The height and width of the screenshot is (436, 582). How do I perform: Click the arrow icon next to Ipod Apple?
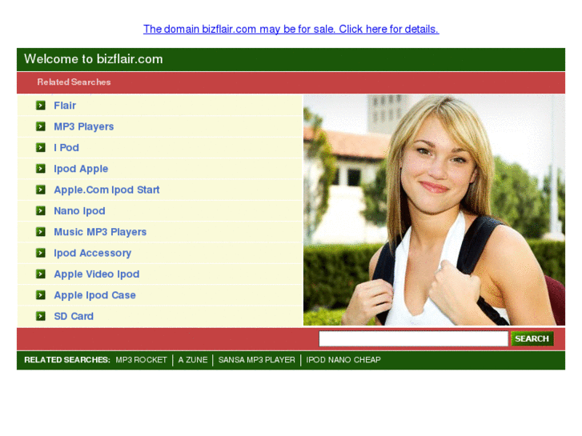[x=41, y=169]
